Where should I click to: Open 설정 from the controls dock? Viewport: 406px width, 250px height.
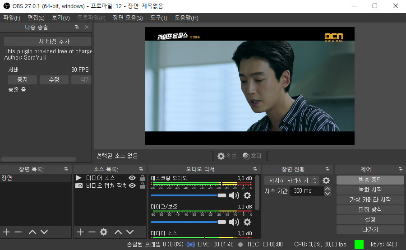click(x=370, y=219)
